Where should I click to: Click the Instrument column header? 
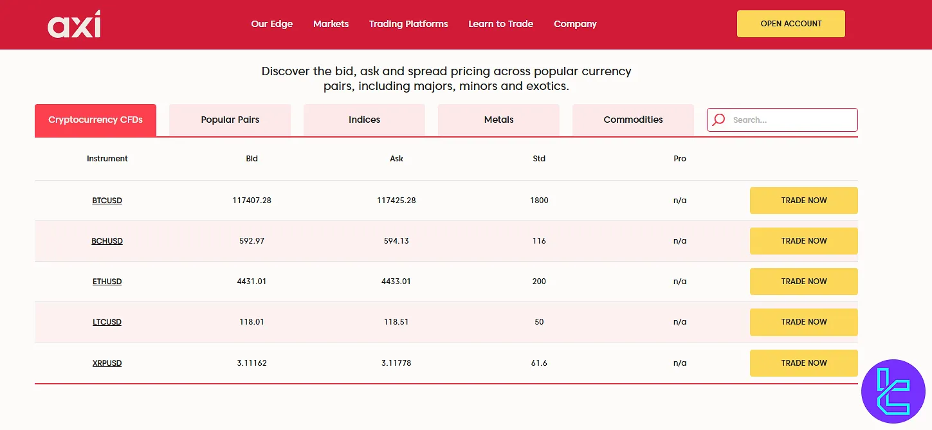click(x=107, y=159)
